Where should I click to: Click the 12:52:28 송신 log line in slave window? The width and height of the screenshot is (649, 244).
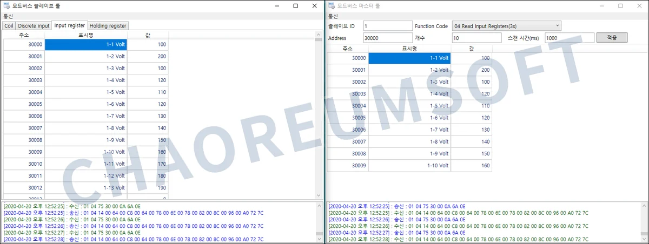[x=134, y=239]
